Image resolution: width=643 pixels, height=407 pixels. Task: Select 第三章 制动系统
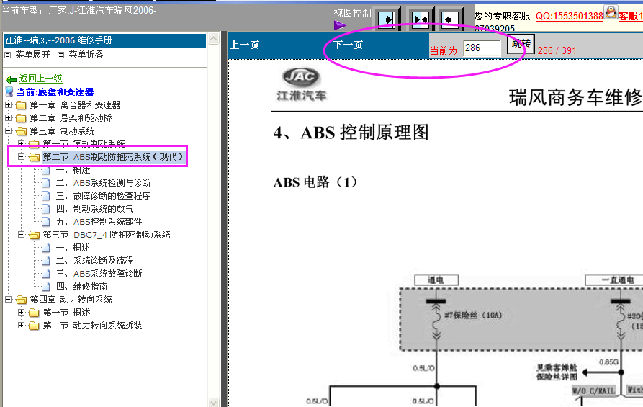pos(62,131)
